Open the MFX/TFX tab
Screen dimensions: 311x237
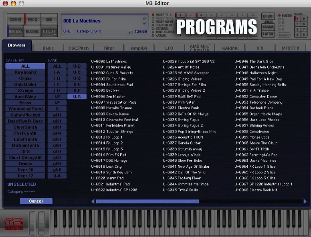click(x=291, y=48)
